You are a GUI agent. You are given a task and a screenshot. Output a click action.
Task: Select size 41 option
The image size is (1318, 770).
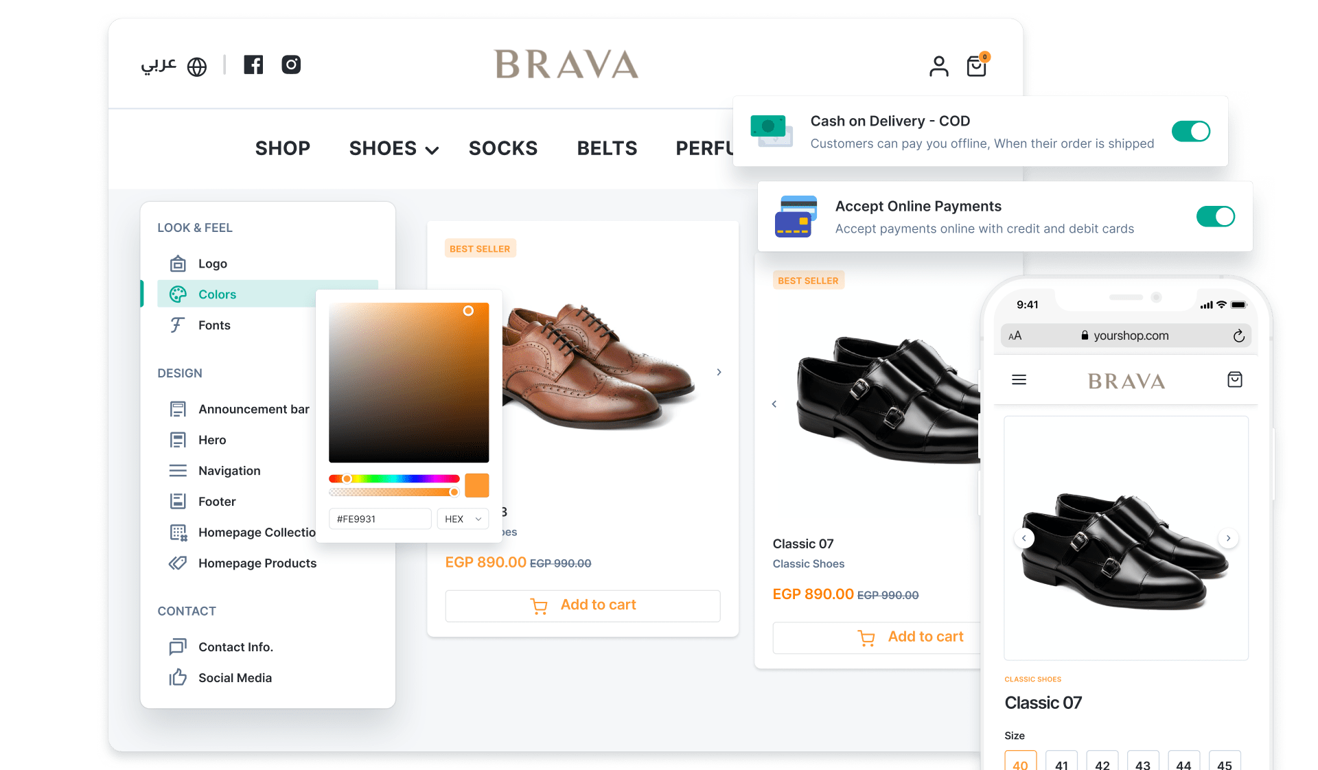click(1061, 763)
